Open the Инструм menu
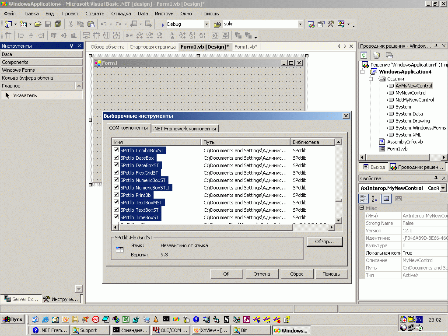The image size is (448, 336). pyautogui.click(x=164, y=14)
